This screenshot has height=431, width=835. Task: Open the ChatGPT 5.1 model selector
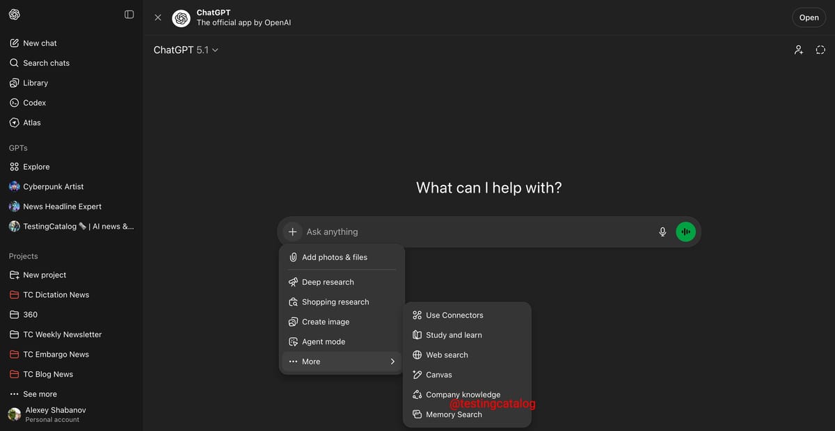tap(186, 49)
